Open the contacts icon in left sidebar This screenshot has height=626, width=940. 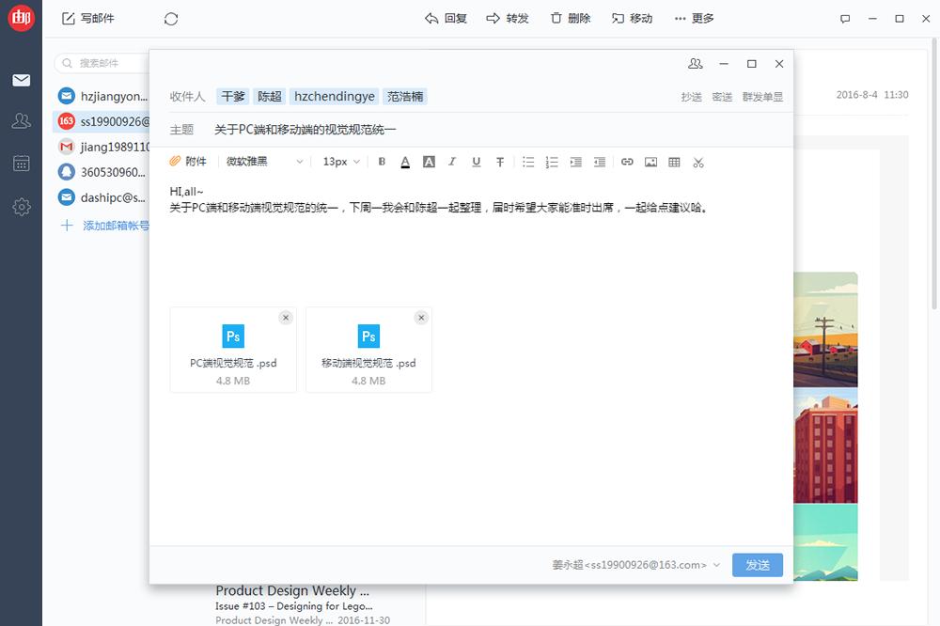(x=21, y=120)
